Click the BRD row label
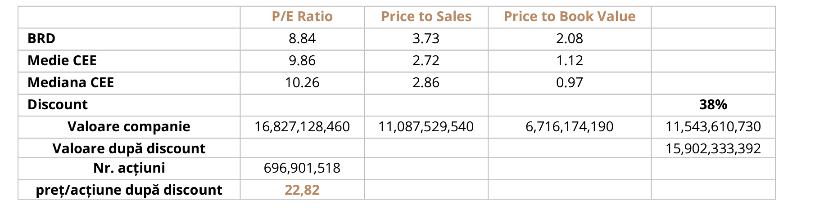Image resolution: width=815 pixels, height=223 pixels. 41,39
